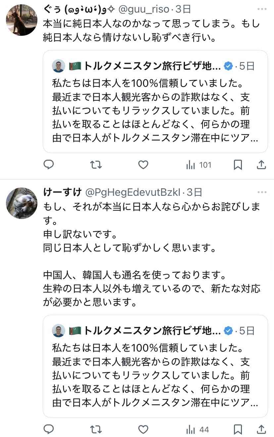
Task: Open more options on けーすけ's tweet
Action: point(261,192)
